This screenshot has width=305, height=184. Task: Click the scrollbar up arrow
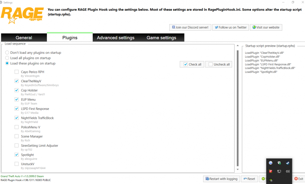(x=238, y=46)
